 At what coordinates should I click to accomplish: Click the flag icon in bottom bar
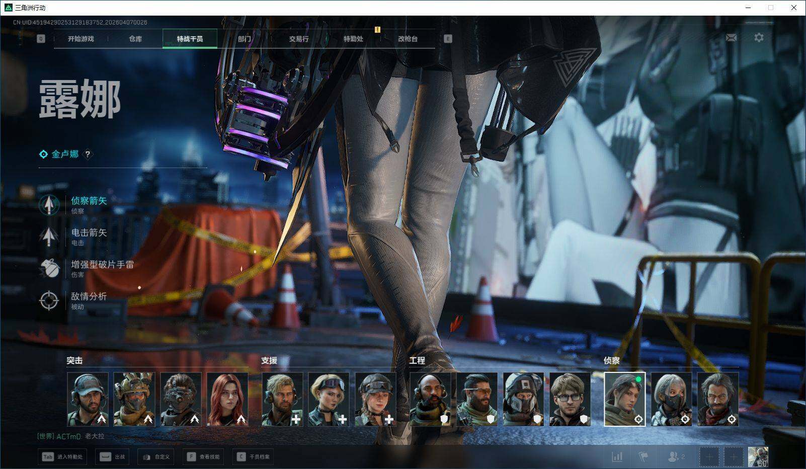pos(643,457)
